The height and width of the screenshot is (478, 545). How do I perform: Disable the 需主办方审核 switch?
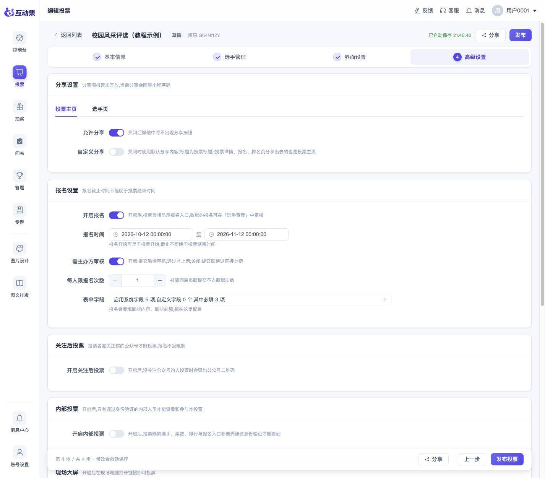point(117,261)
